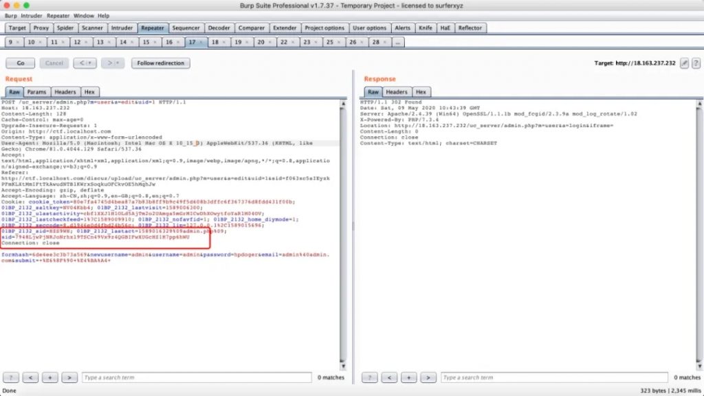The height and width of the screenshot is (396, 704).
Task: Click Follow redirection button
Action: click(x=161, y=63)
